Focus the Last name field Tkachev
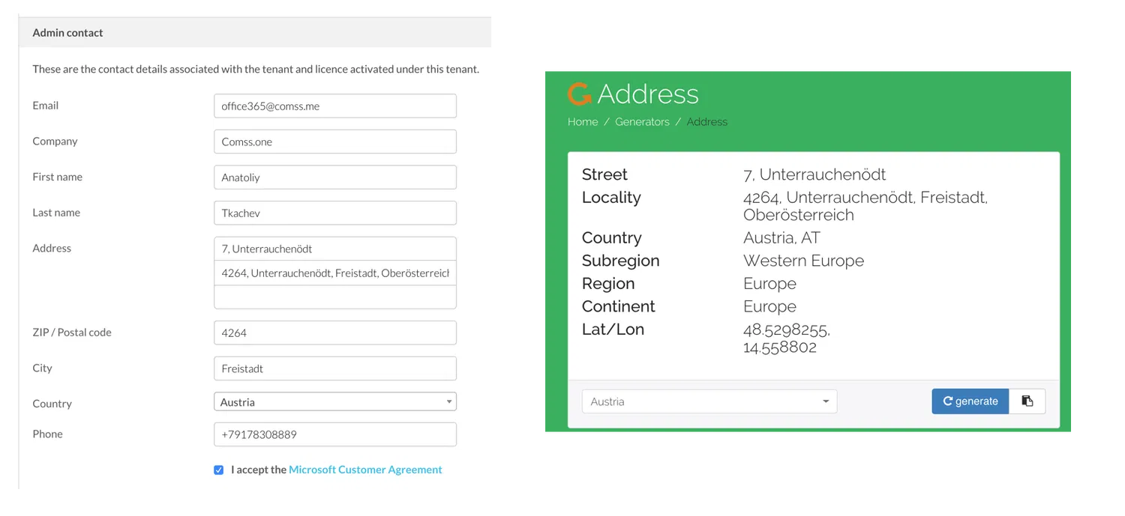Viewport: 1125px width, 516px height. (x=335, y=213)
